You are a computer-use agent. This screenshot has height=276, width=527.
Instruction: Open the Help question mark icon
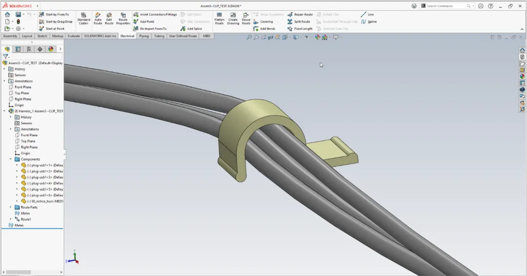(491, 6)
